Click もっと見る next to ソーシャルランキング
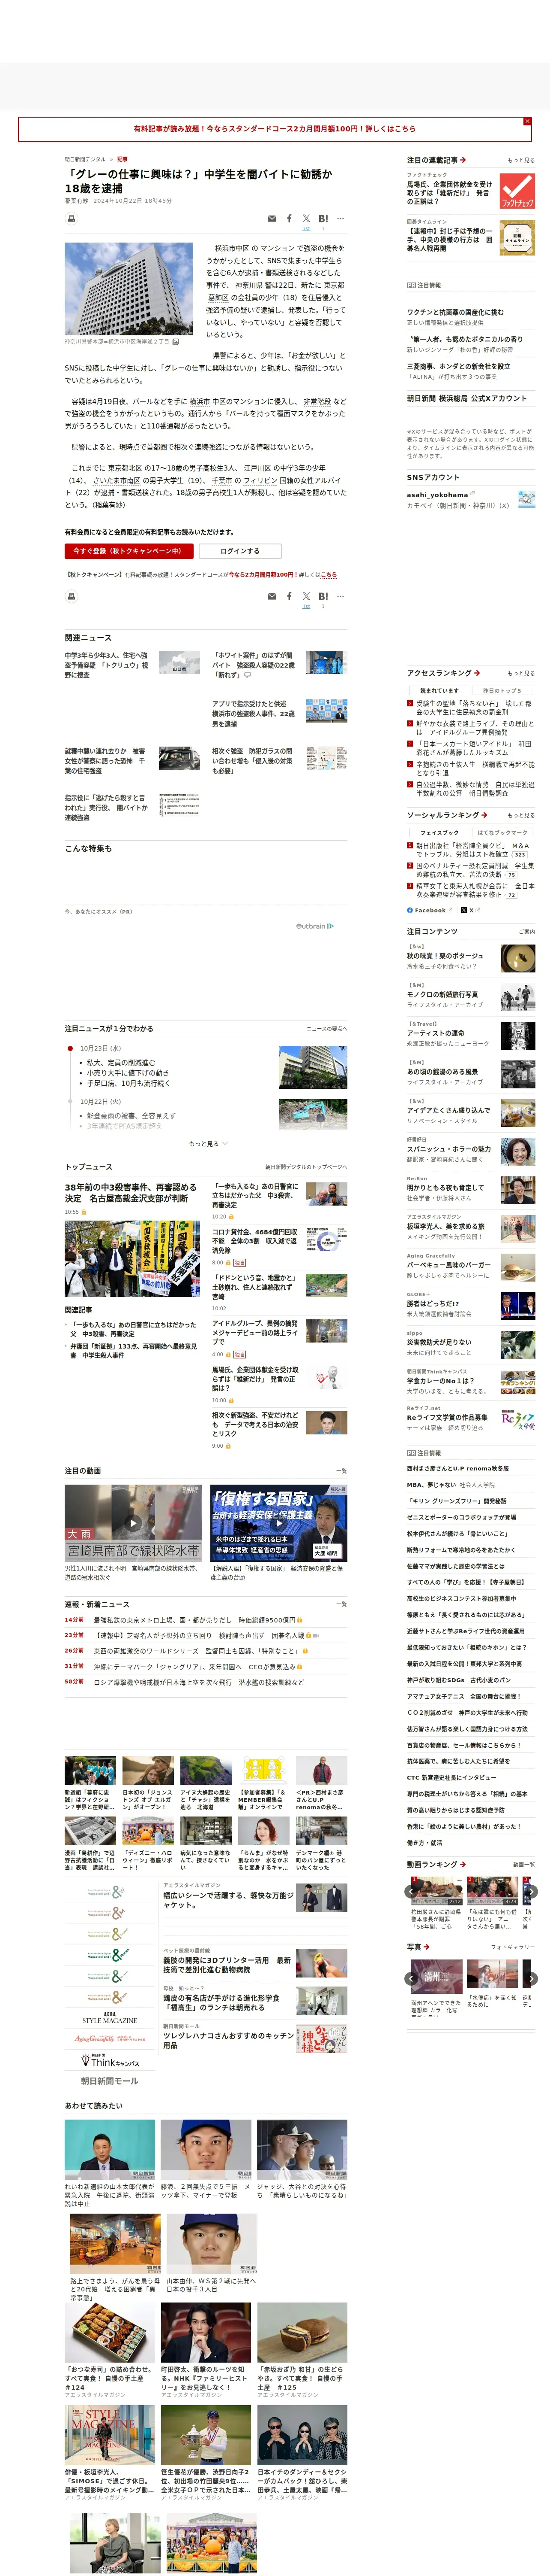550x2576 pixels. coord(521,815)
